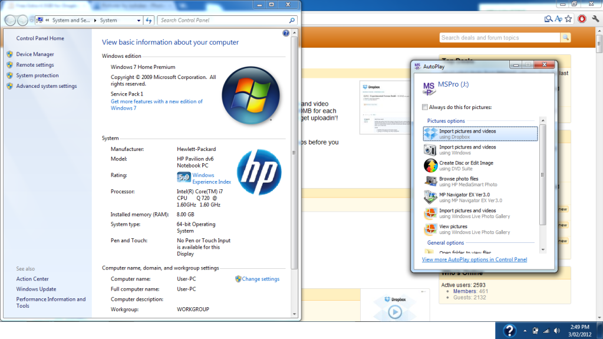Open recent pages dropdown next to forward button
The height and width of the screenshot is (339, 603).
31,20
